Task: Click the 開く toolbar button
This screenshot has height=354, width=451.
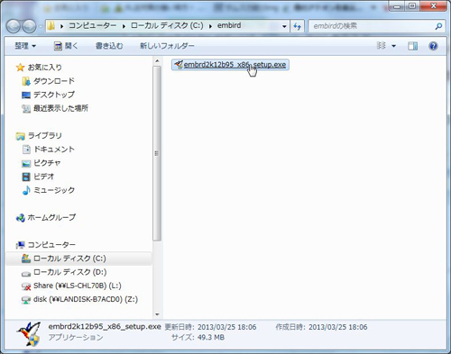Action: [66, 46]
